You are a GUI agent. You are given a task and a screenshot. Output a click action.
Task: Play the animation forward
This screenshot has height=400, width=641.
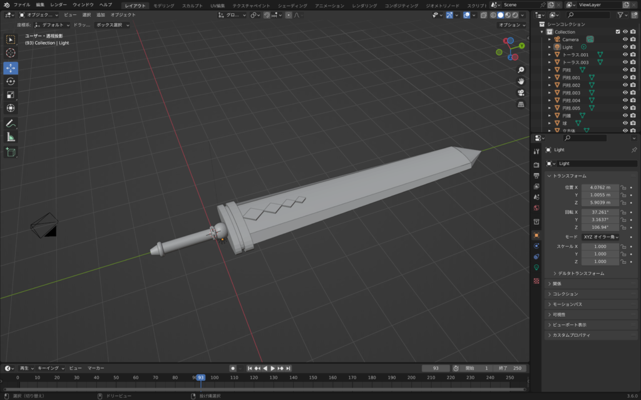(273, 368)
